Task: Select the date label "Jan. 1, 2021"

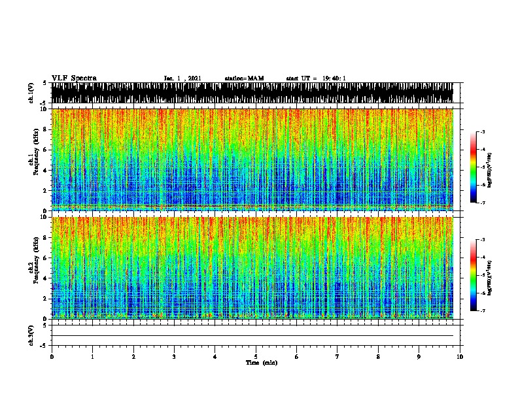Action: (182, 78)
